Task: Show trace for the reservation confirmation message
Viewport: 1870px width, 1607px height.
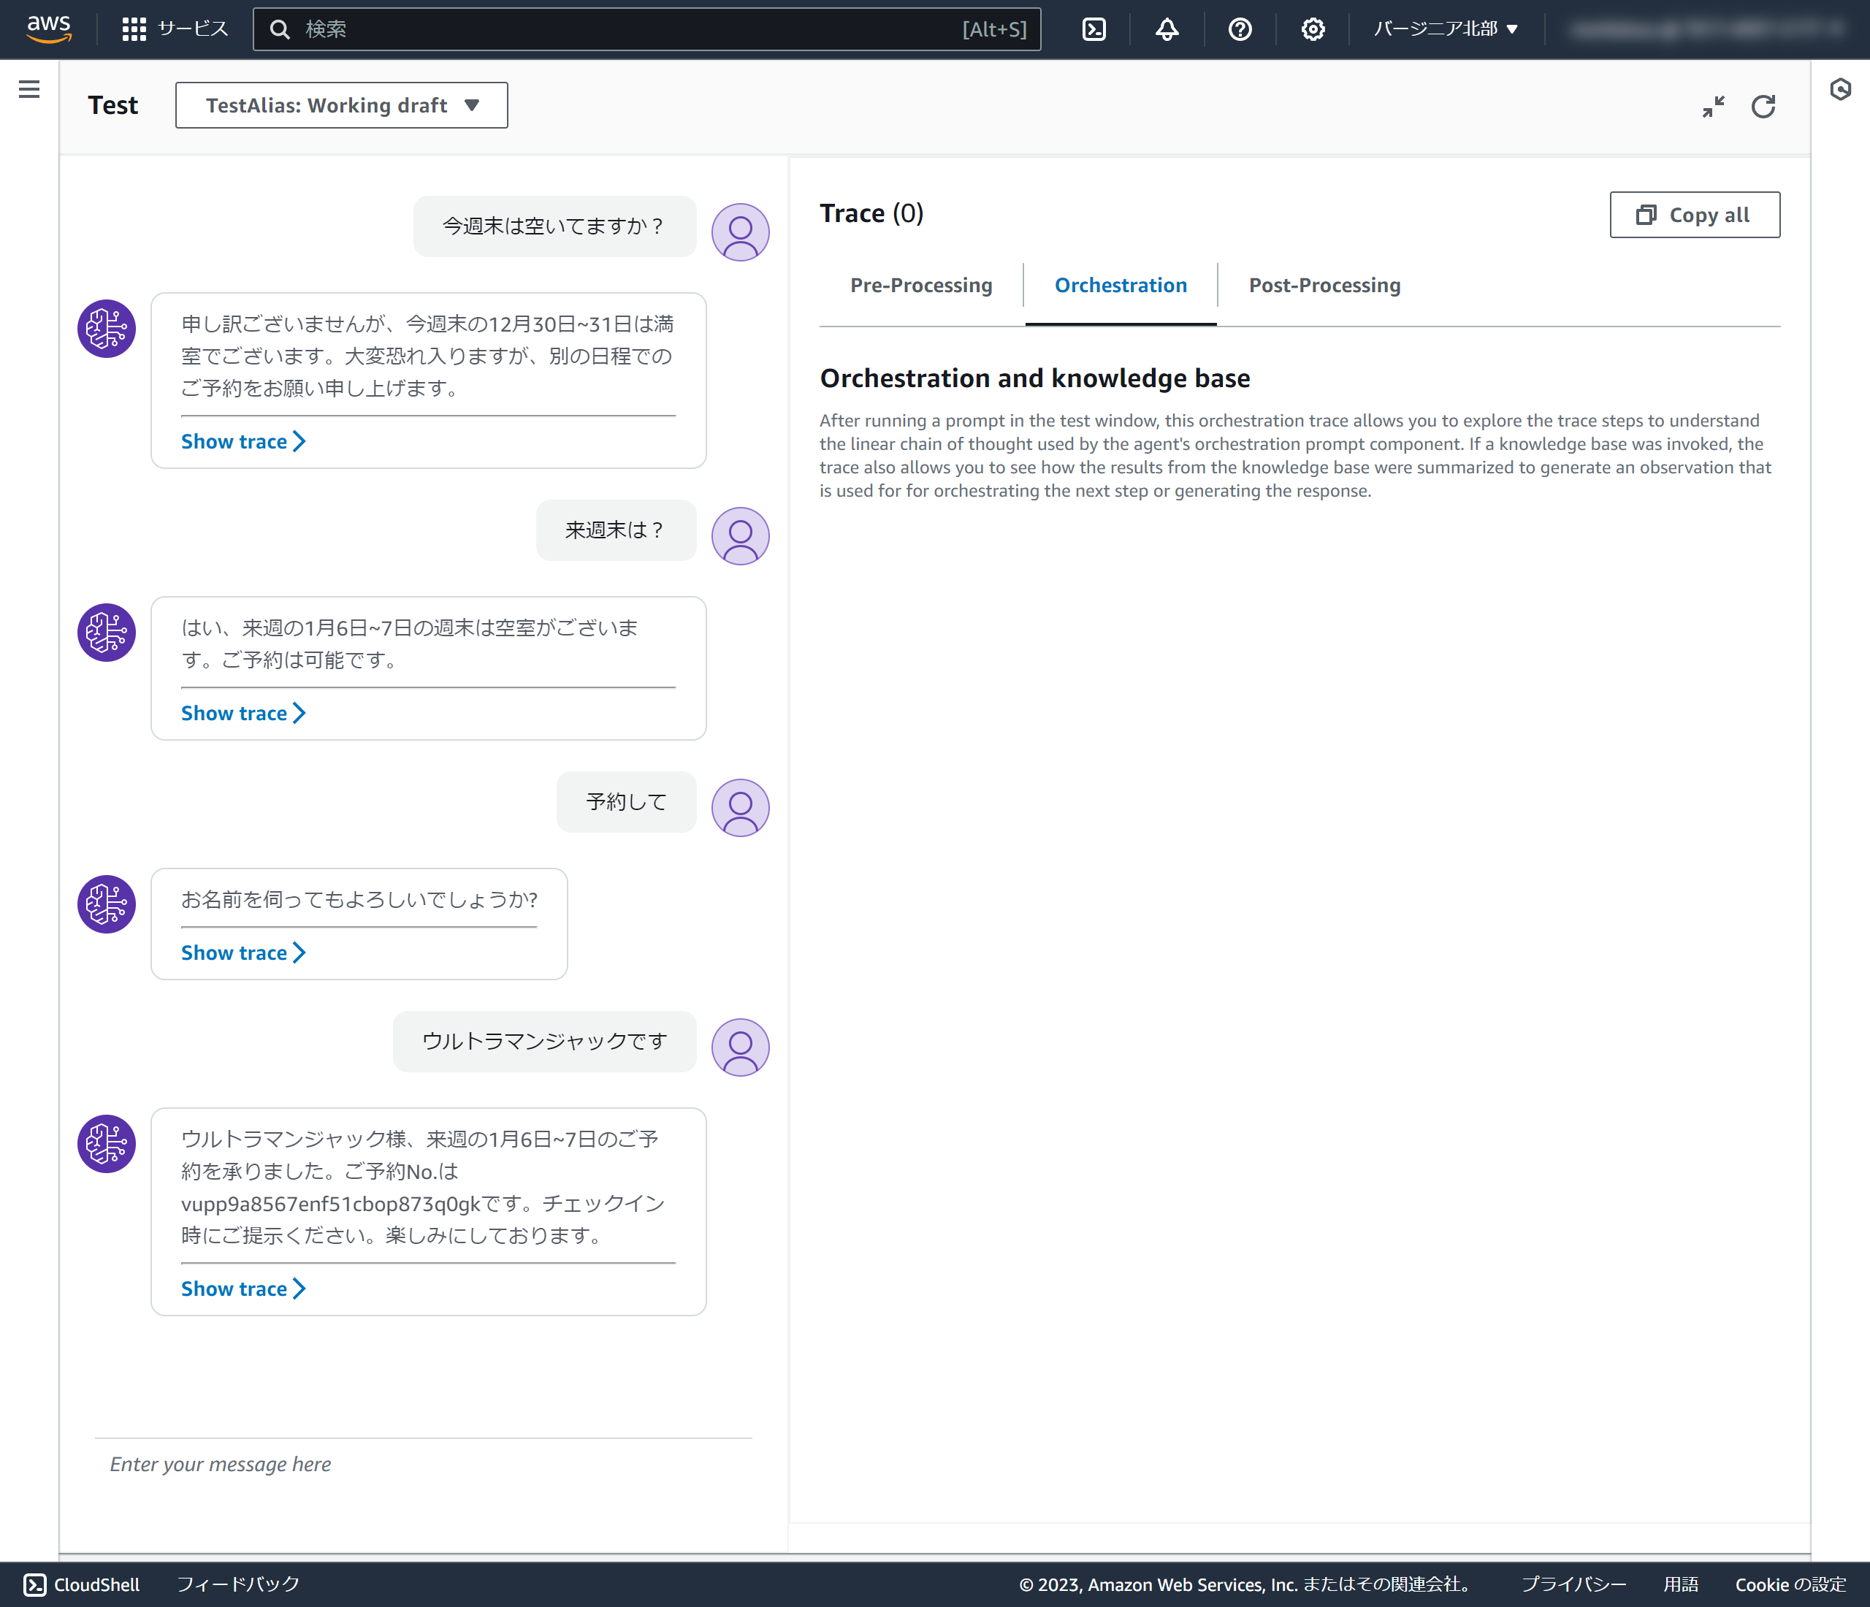Action: (243, 1289)
